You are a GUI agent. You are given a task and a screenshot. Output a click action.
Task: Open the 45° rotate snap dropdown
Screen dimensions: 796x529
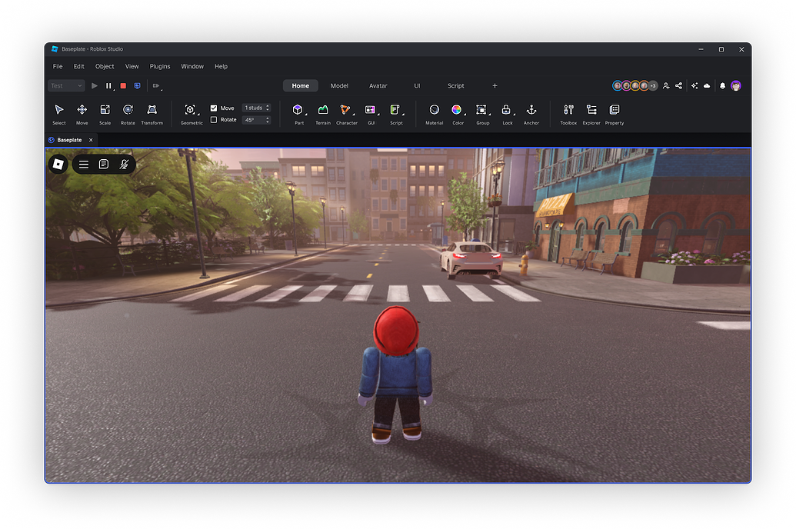tap(267, 119)
